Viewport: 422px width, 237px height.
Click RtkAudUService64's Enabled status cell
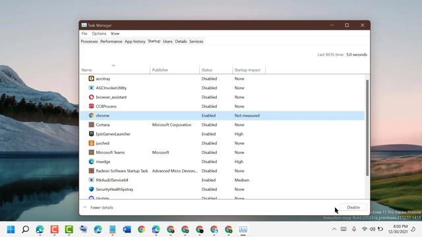click(208, 180)
